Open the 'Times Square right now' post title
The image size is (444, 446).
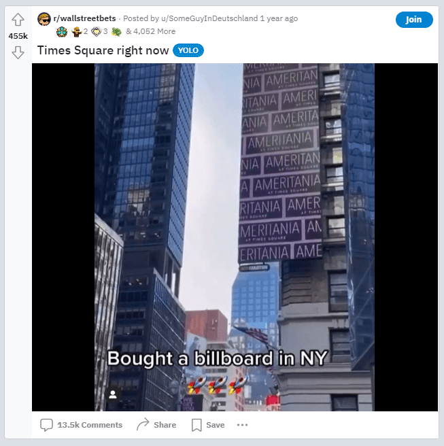103,50
